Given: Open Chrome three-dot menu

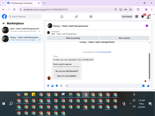Looking at the screenshot, I should coord(152,10).
